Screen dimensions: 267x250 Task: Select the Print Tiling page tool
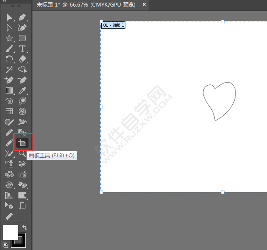[22, 206]
